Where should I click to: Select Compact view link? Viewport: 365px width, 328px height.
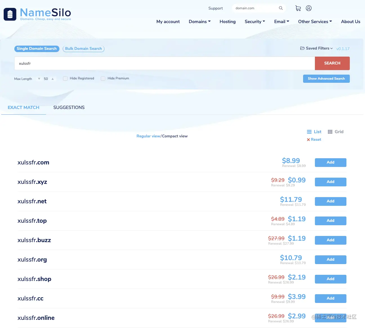click(175, 136)
